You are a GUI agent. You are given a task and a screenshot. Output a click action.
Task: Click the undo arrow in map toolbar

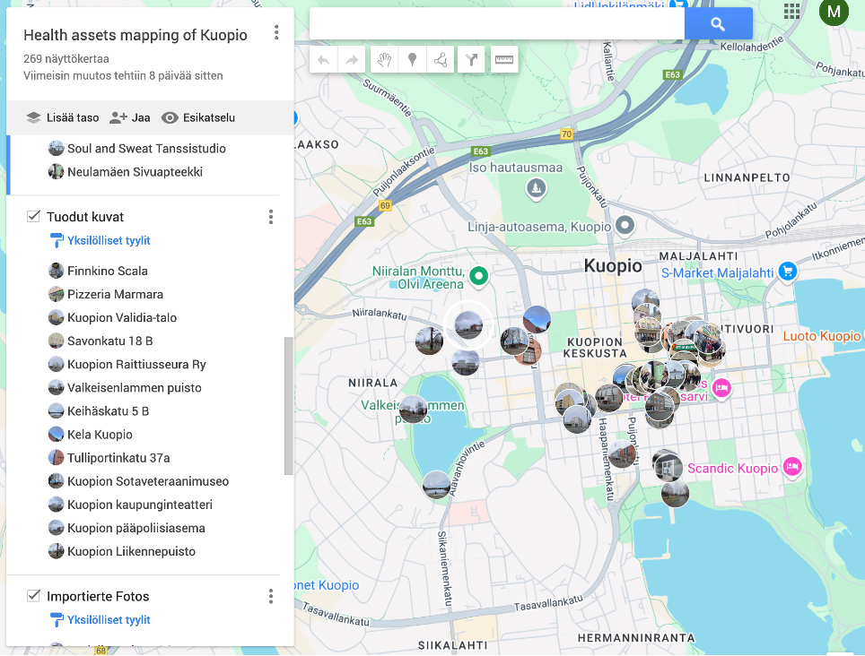(324, 59)
